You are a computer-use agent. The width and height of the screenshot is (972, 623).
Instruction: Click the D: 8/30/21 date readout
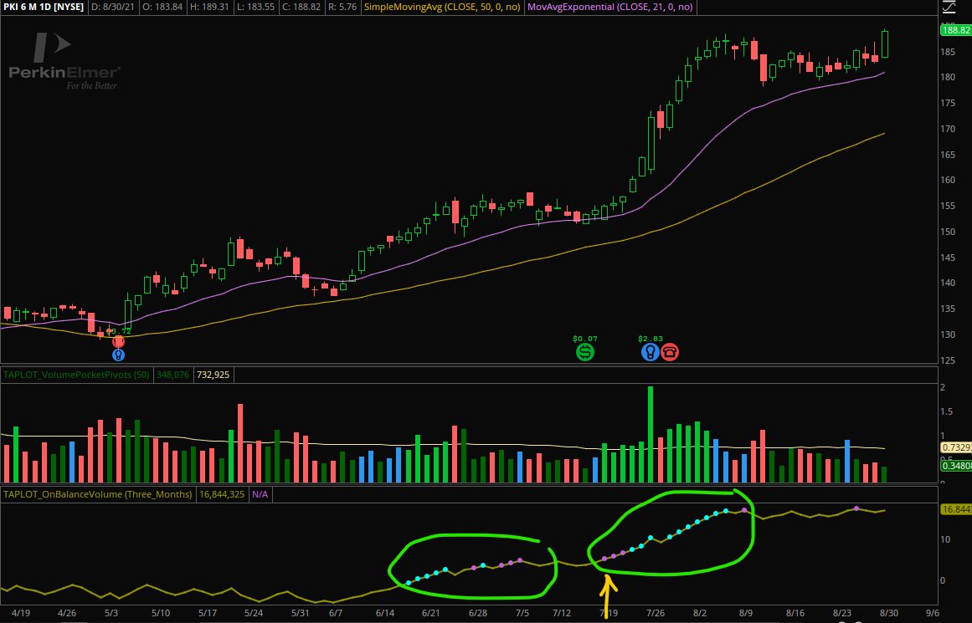click(x=112, y=7)
